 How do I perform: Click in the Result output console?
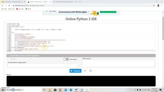tap(81, 81)
